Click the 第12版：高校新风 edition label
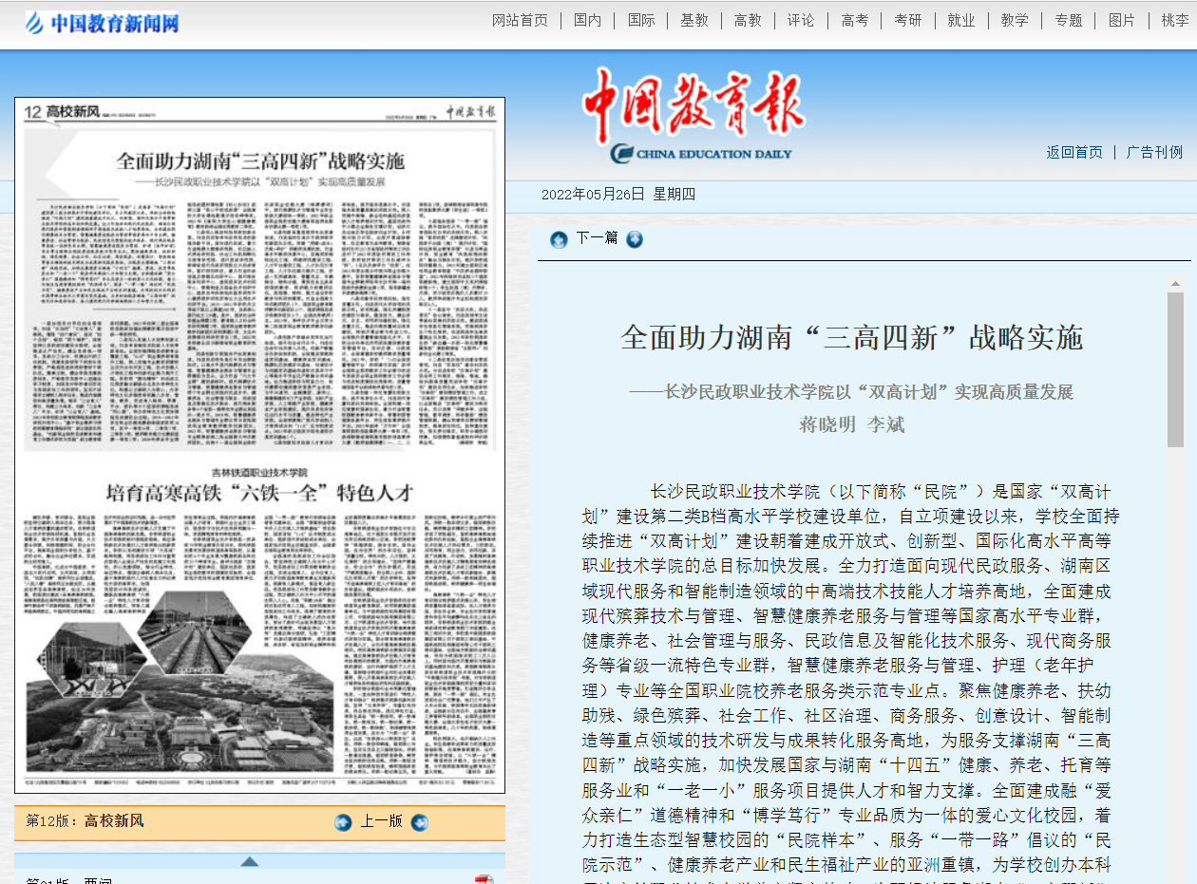The width and height of the screenshot is (1197, 884). tap(85, 821)
